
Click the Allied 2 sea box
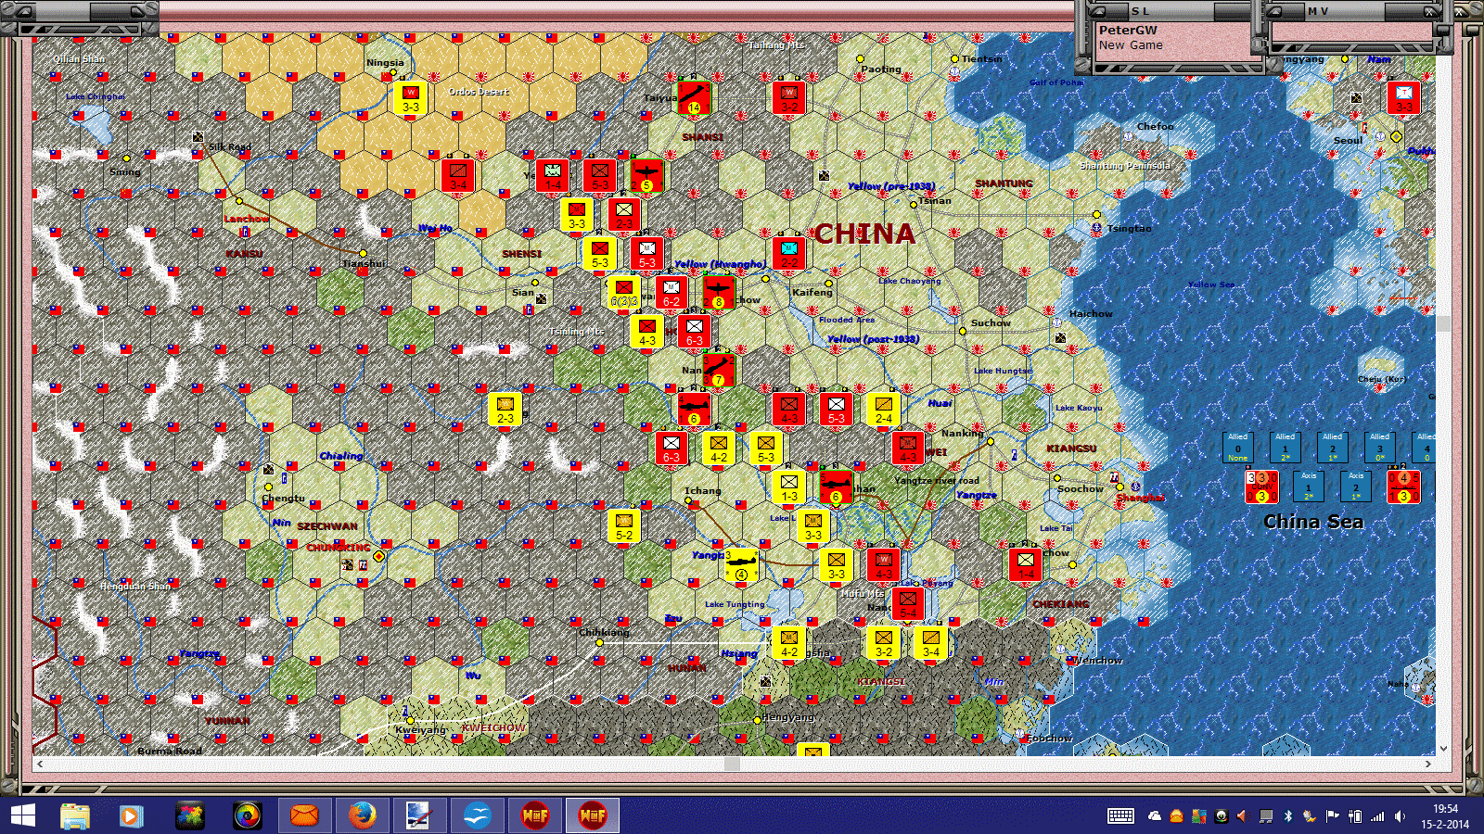point(1333,449)
